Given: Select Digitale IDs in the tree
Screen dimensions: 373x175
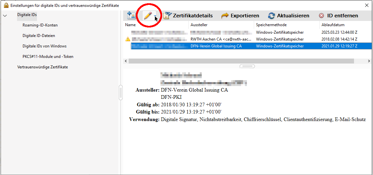Looking at the screenshot, I should [x=27, y=15].
